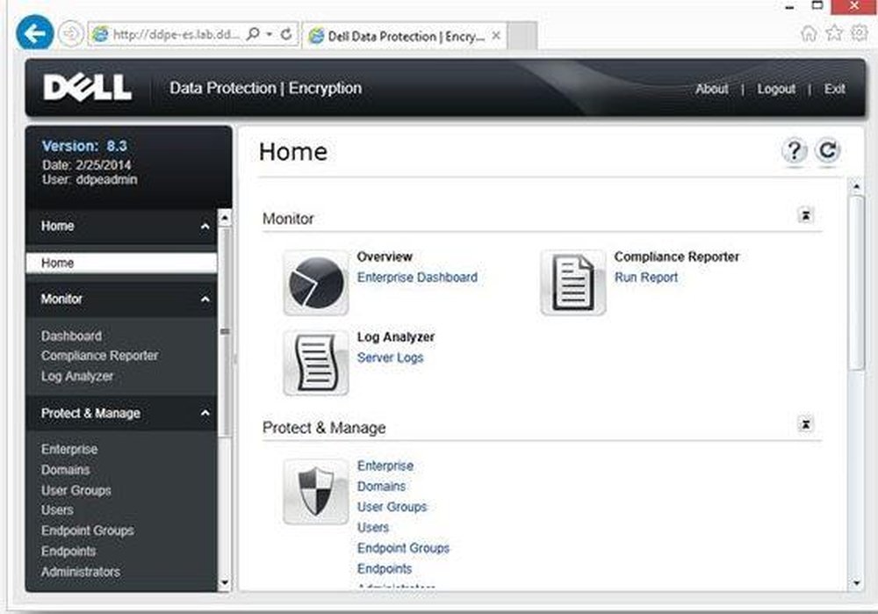This screenshot has height=614, width=878.
Task: Collapse the Monitor panel in main content
Action: 806,215
